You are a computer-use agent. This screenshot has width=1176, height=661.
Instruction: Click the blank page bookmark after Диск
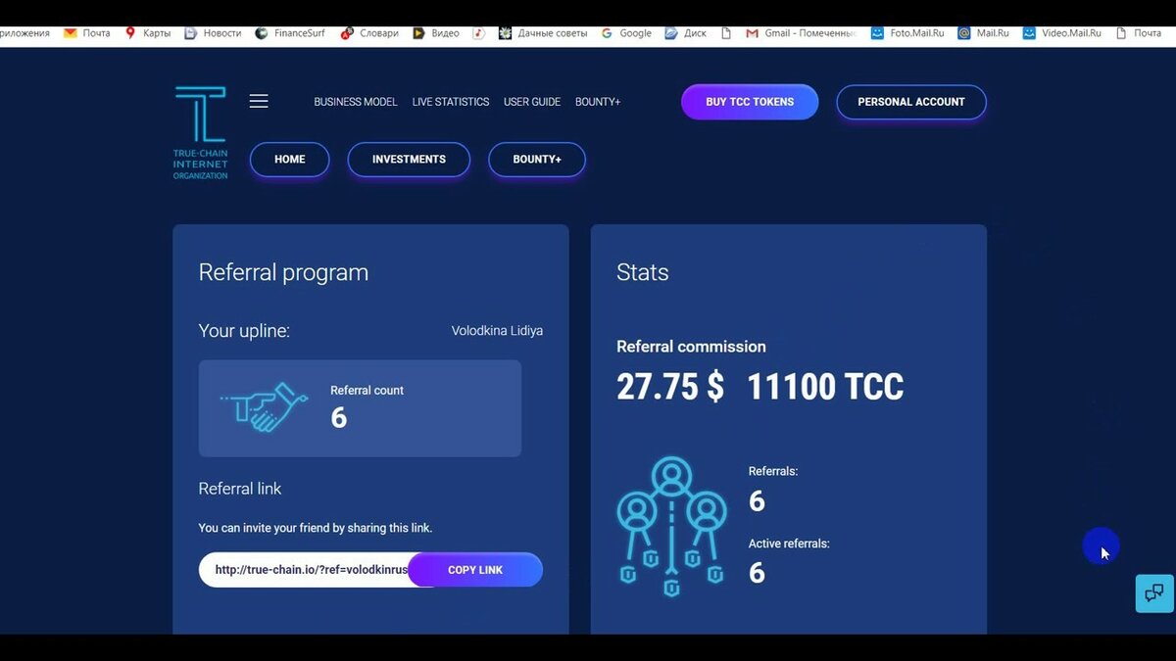point(726,32)
